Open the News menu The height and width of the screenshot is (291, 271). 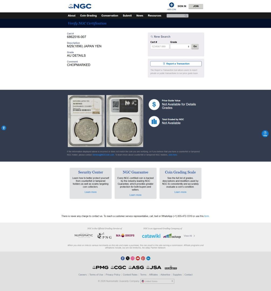[x=140, y=16]
